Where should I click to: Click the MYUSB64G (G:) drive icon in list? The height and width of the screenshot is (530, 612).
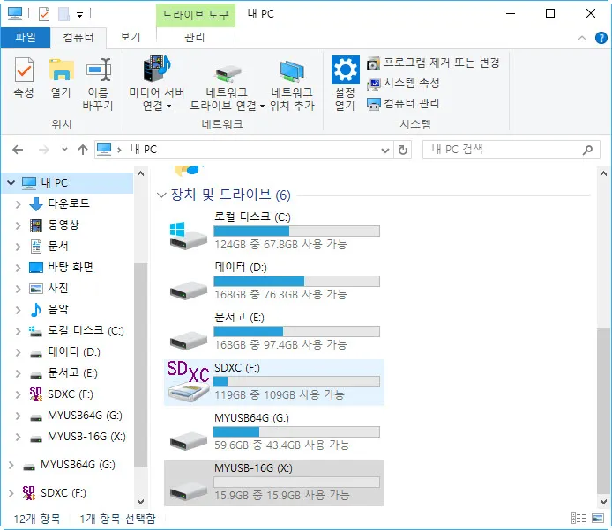(189, 440)
